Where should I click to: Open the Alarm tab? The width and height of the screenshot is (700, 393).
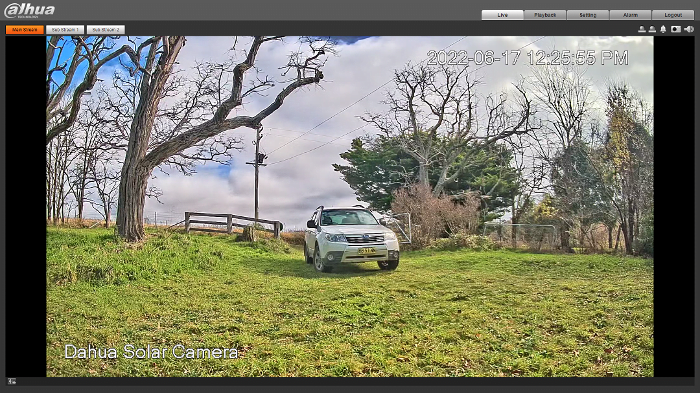[631, 15]
